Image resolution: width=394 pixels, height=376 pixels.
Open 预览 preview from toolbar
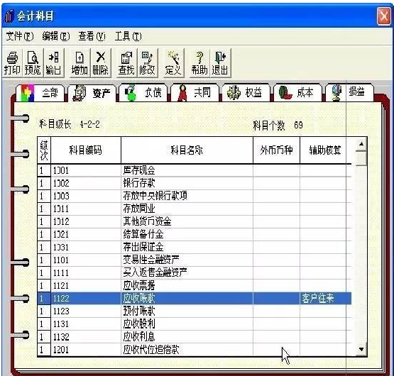(33, 63)
